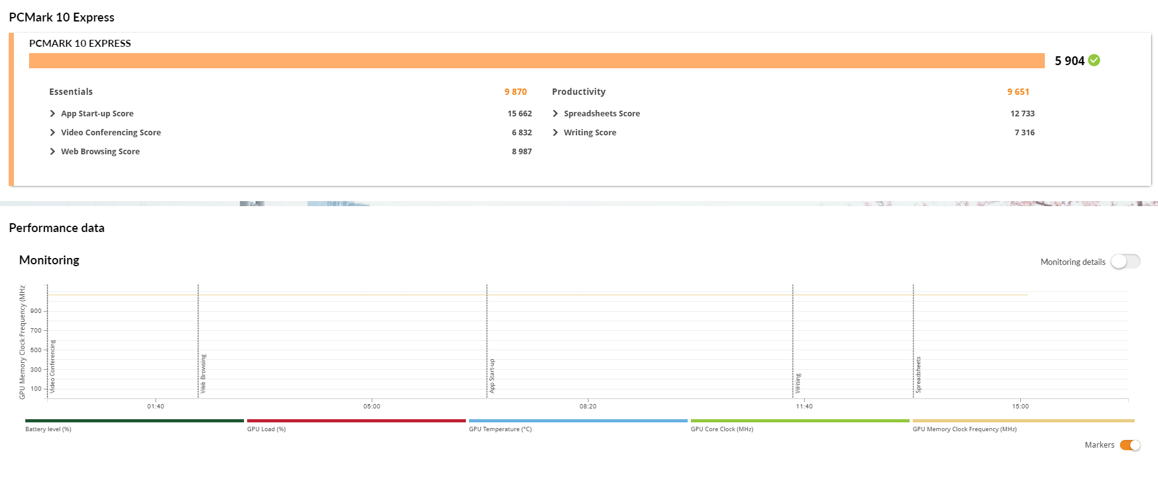Click the Spreadsheets chart marker
1158x478 pixels.
tap(918, 375)
